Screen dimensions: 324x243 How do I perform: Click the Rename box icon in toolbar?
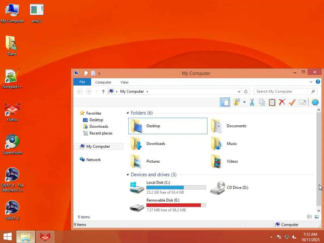[302, 102]
